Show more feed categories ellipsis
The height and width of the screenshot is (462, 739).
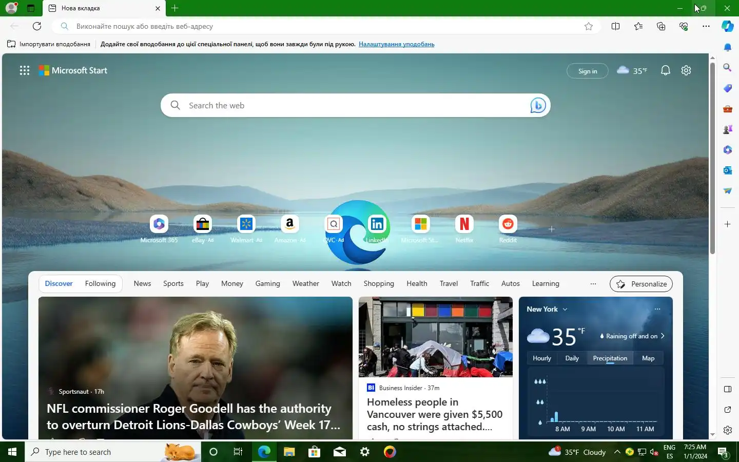coord(593,284)
